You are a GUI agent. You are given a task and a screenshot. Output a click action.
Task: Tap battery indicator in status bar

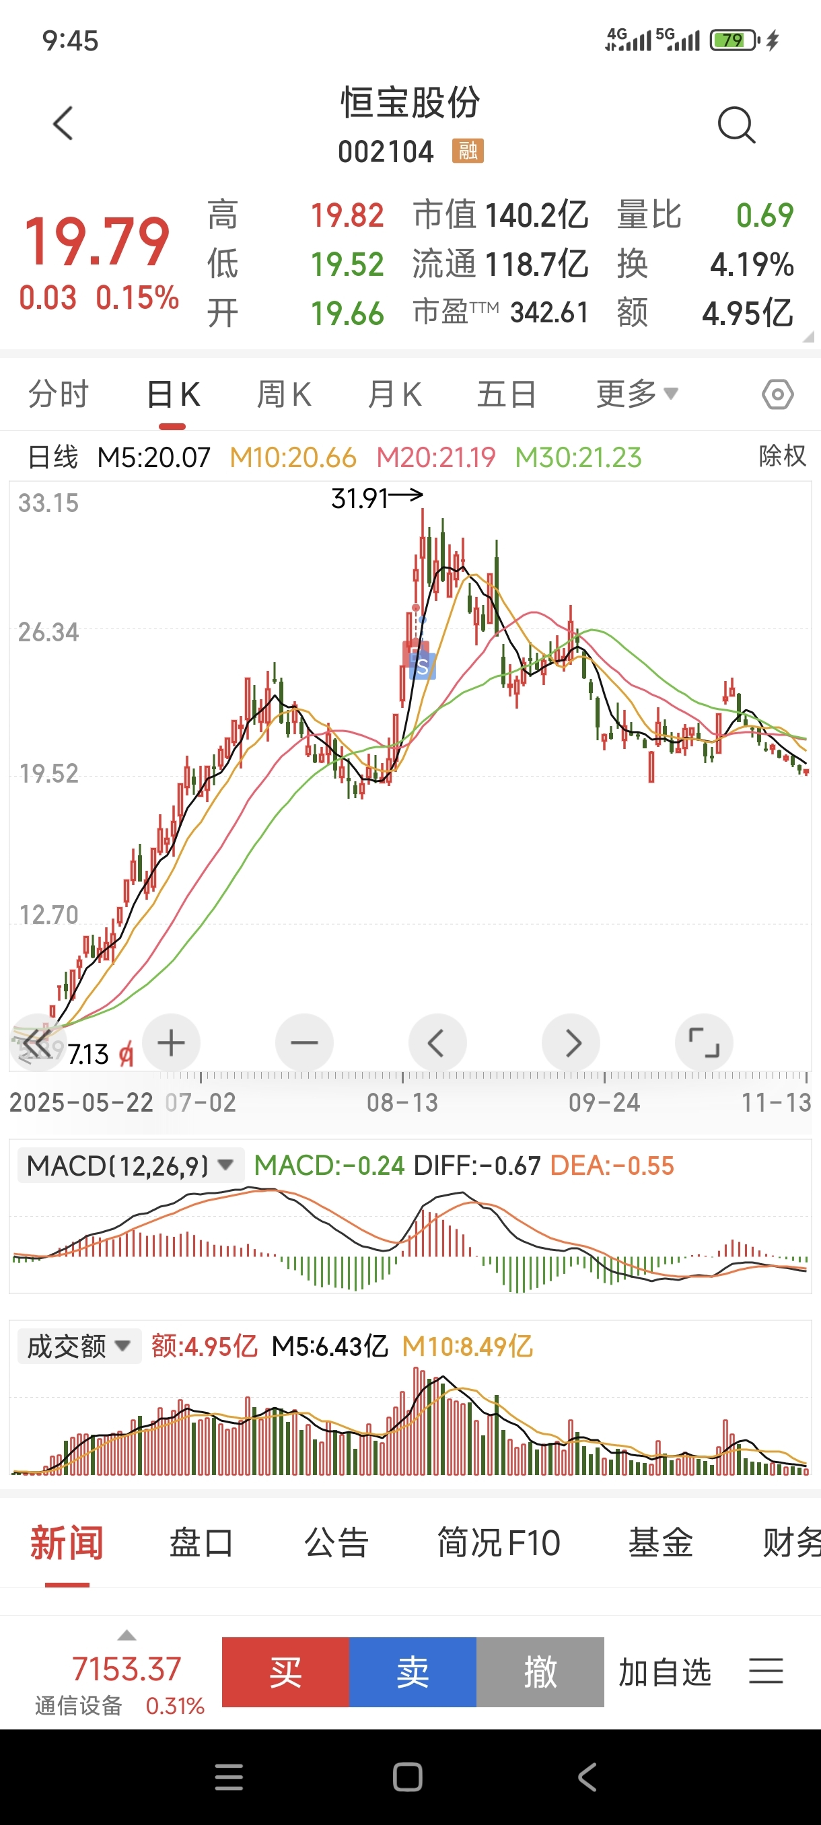tap(736, 40)
